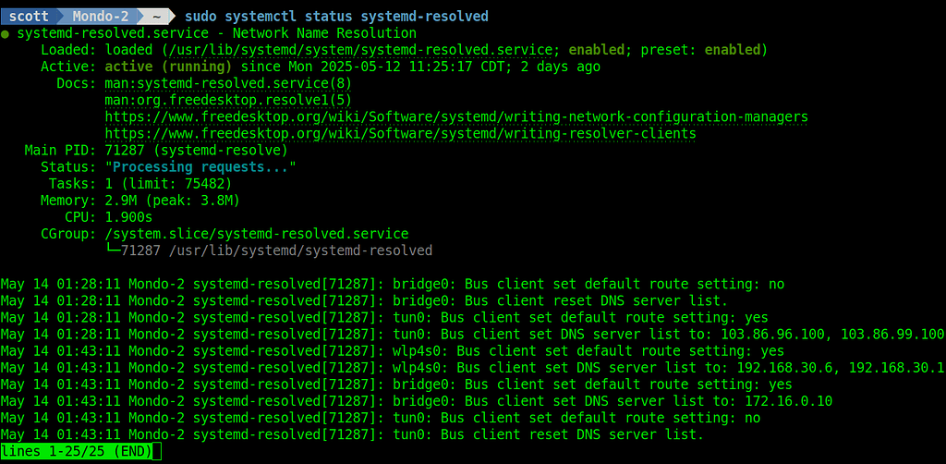
Task: Click the "Processing requests..." status text
Action: 200,166
